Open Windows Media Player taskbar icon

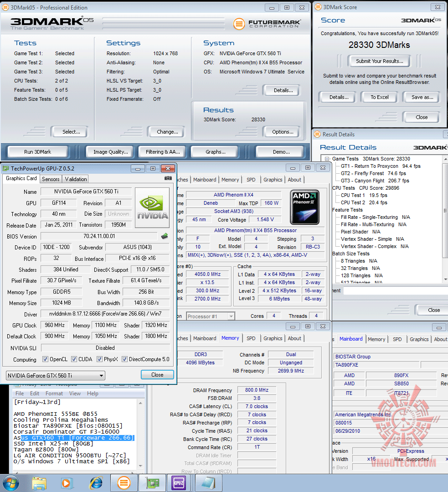[67, 483]
